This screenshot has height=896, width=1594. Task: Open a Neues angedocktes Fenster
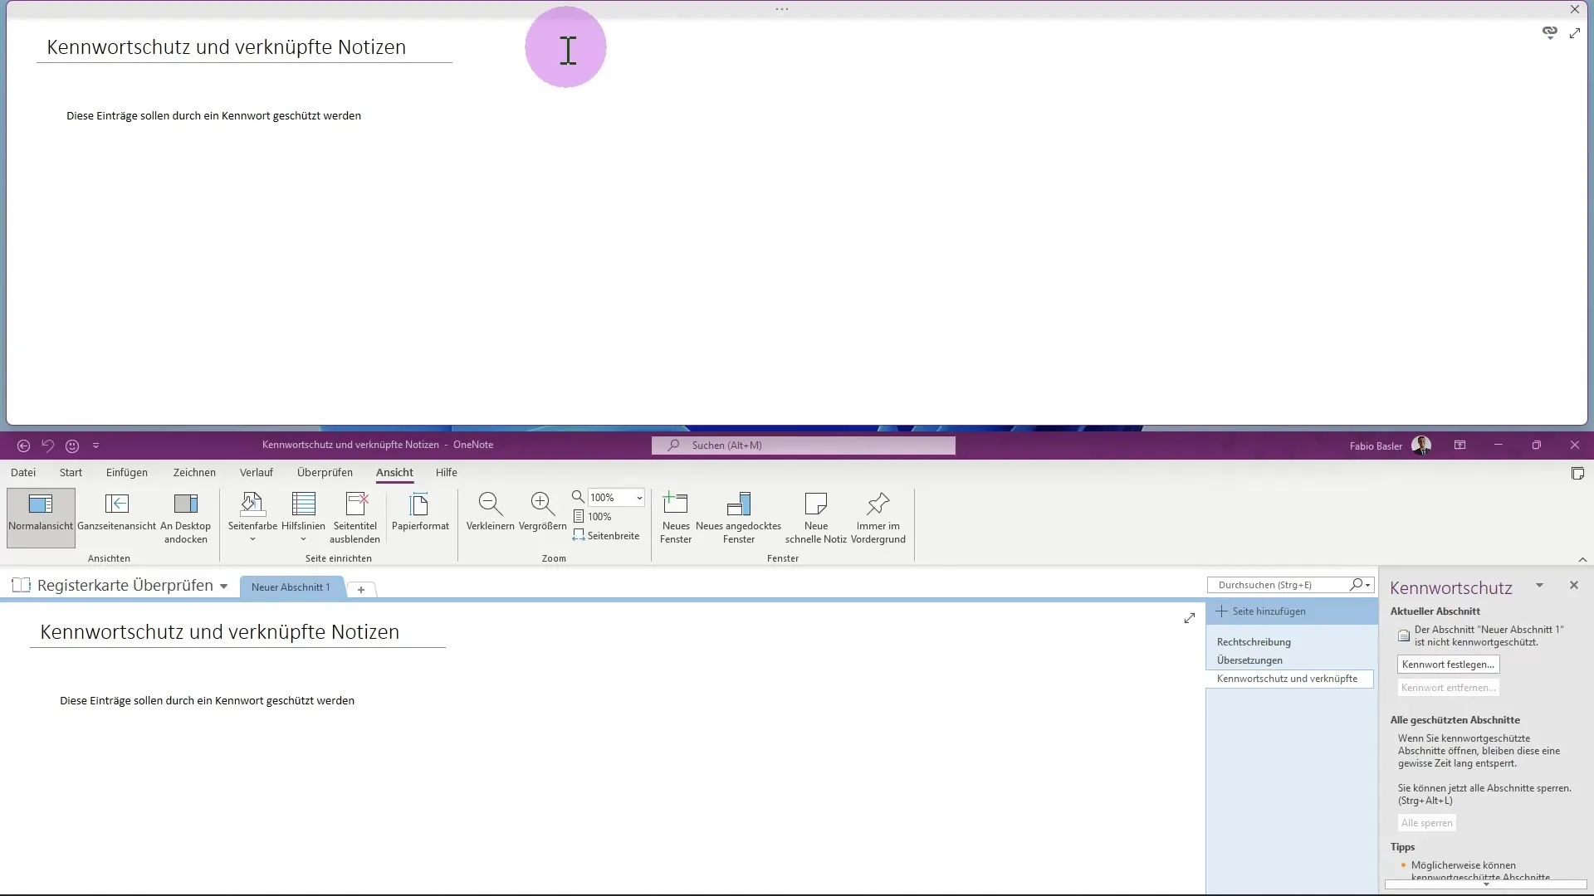pos(738,504)
